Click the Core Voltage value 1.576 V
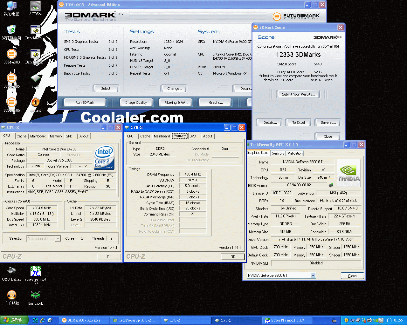407x325 pixels. [81, 166]
